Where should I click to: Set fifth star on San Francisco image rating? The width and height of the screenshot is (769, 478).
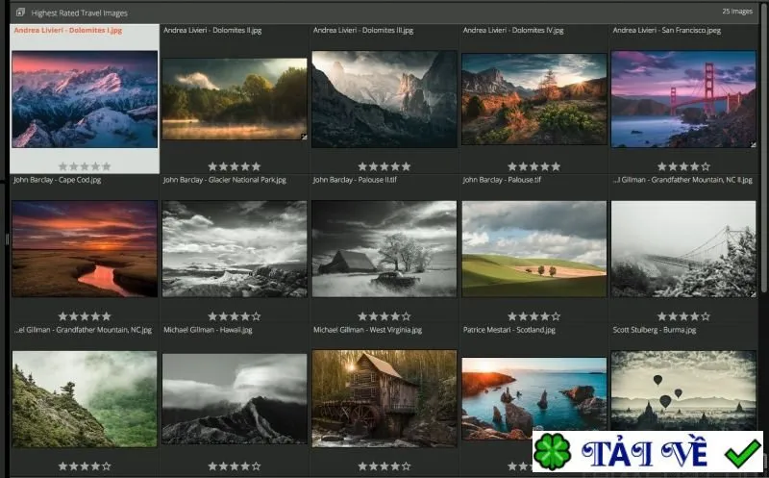tap(706, 166)
